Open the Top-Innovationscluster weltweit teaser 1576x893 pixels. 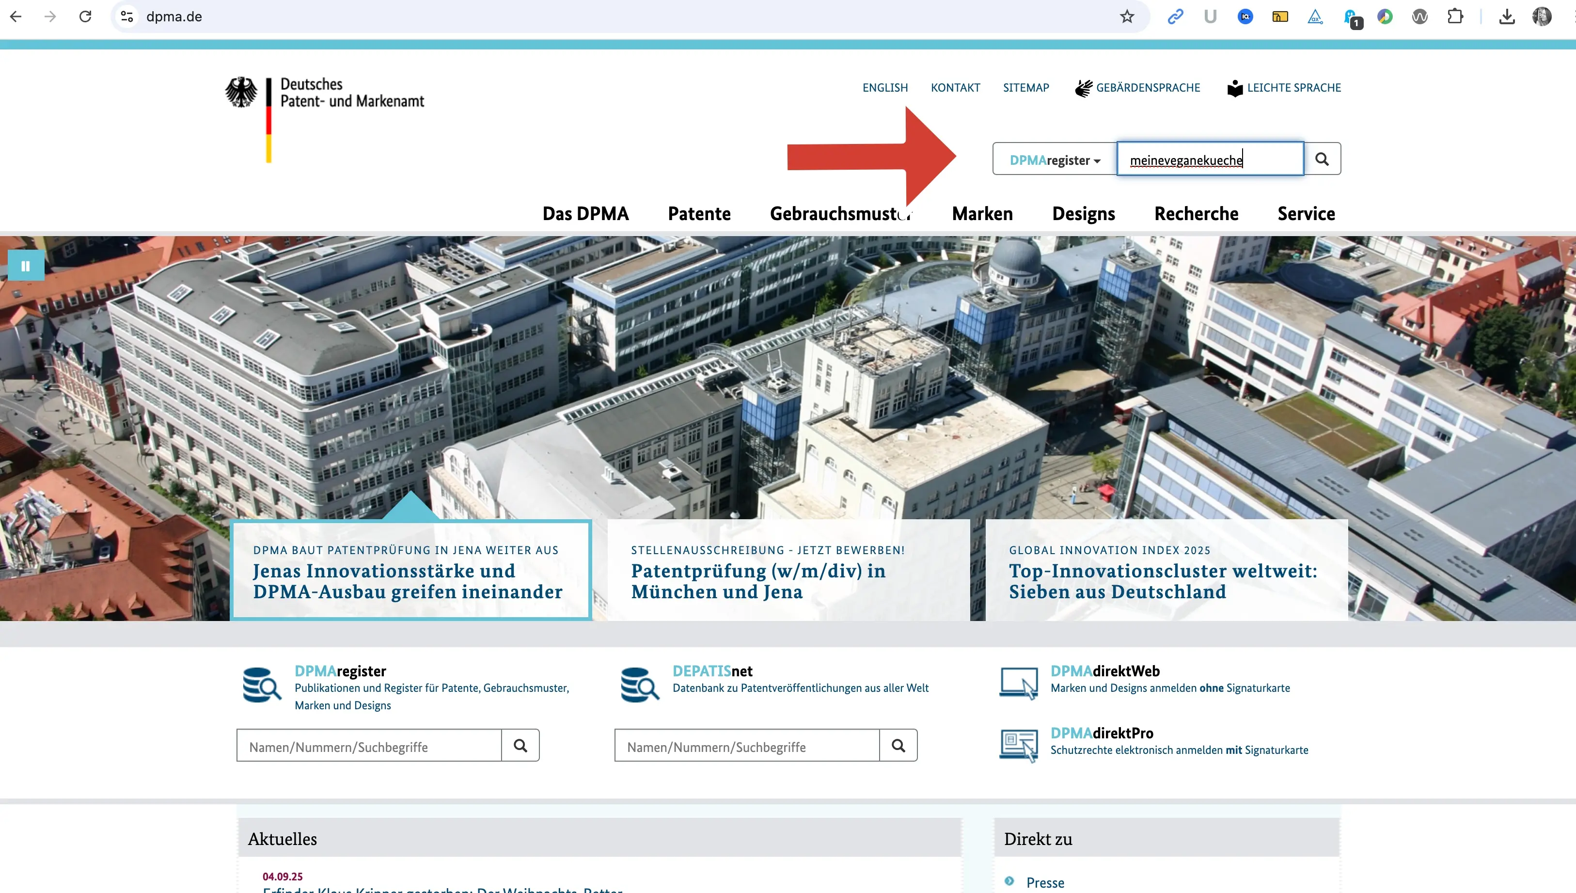[1166, 570]
